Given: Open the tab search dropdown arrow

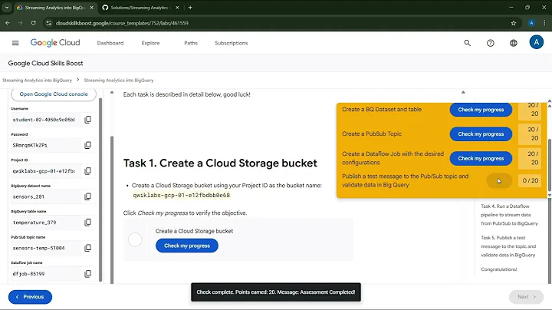Looking at the screenshot, I should pyautogui.click(x=7, y=8).
